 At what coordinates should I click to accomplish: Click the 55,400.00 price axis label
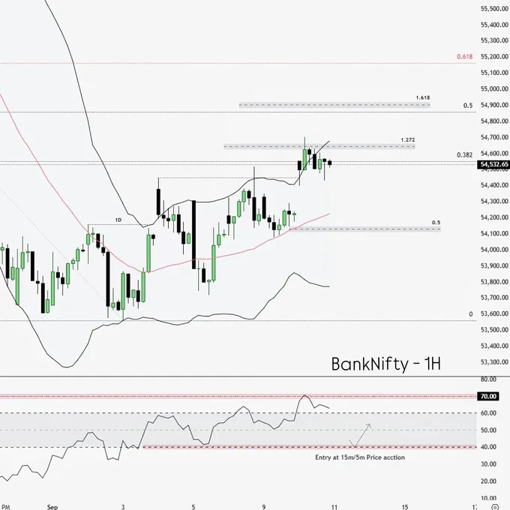[x=494, y=25]
